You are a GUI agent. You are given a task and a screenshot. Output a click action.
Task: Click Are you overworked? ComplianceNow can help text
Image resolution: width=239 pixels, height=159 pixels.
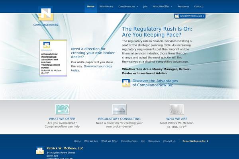[62, 125]
